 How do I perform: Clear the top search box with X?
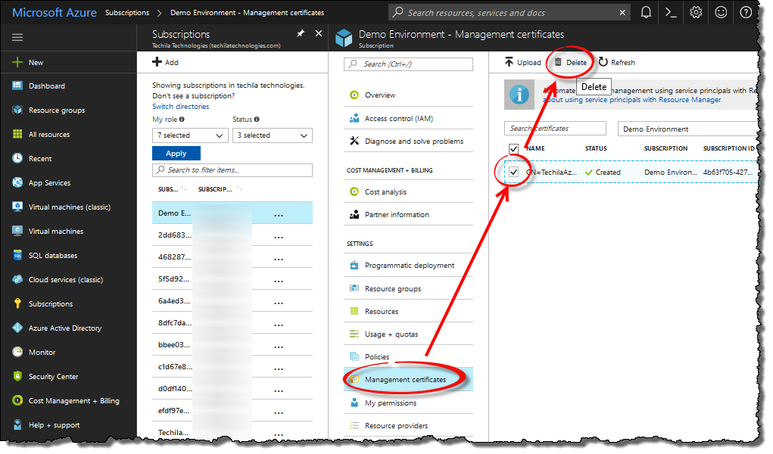click(622, 13)
